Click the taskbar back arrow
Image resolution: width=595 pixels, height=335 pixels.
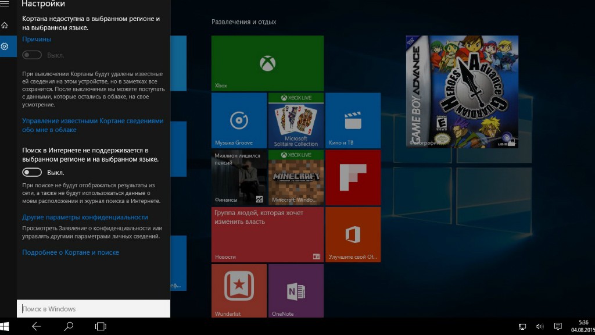tap(37, 326)
